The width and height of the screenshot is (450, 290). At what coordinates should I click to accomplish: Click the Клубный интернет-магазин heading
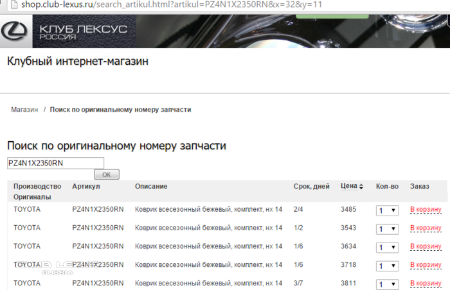coord(78,62)
